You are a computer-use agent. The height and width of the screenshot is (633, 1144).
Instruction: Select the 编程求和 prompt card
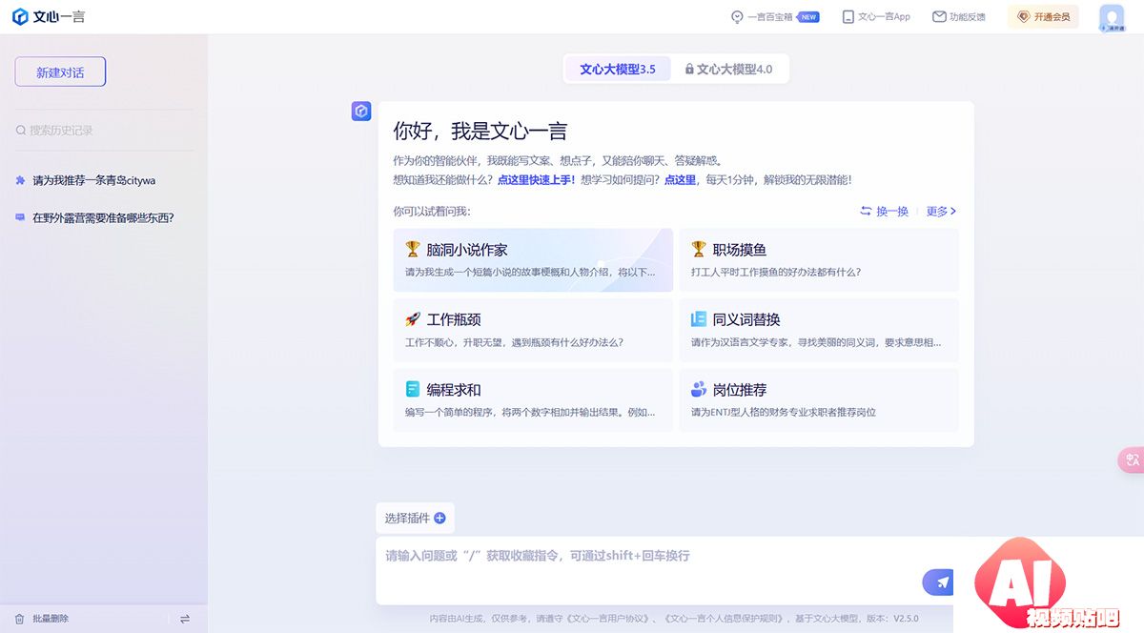(533, 400)
